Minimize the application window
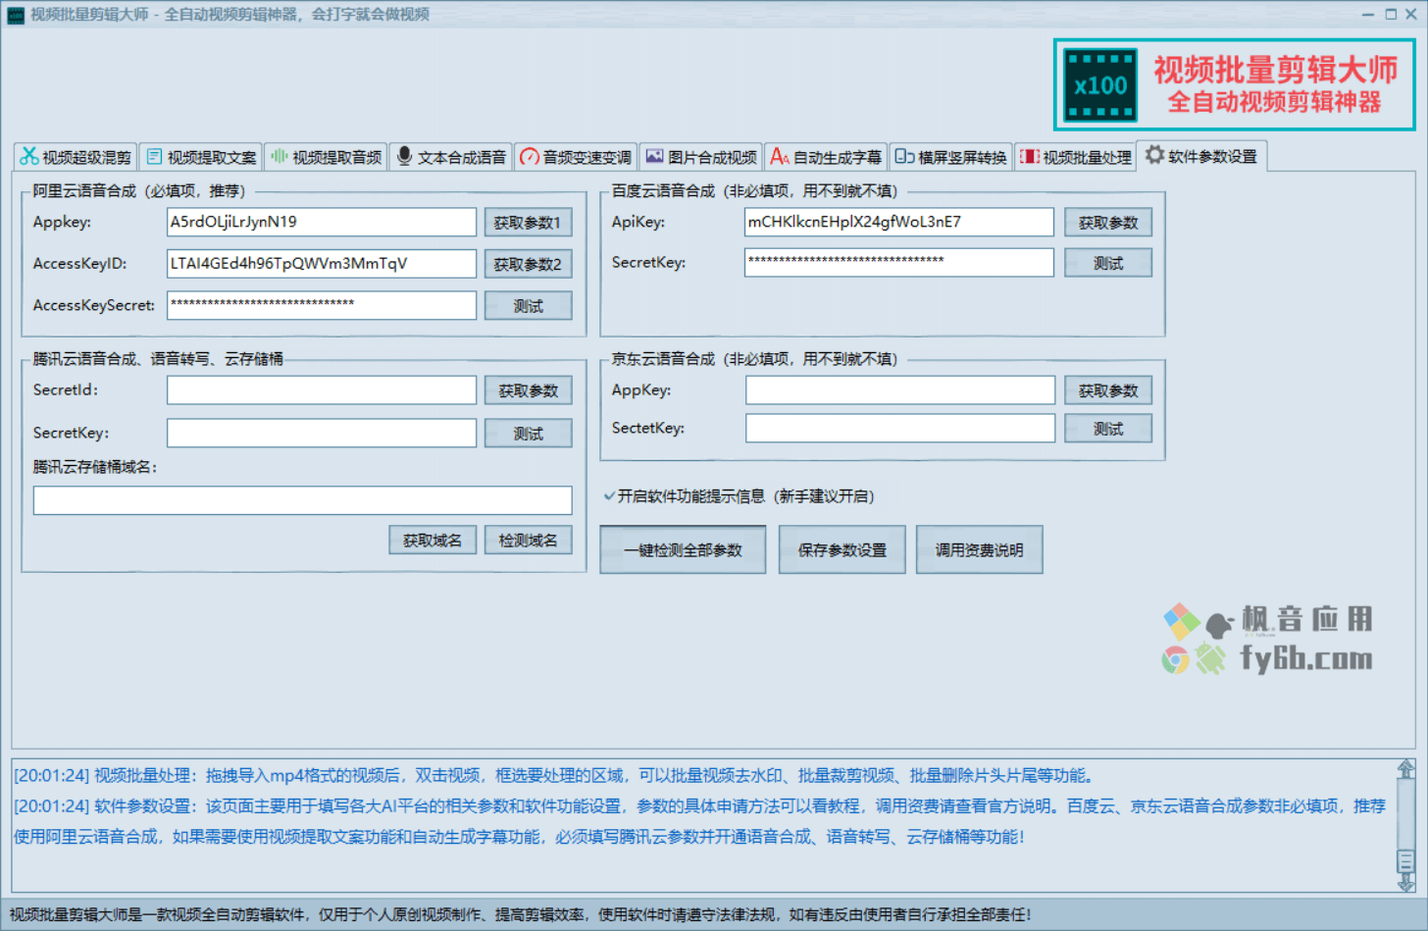The width and height of the screenshot is (1428, 931). tap(1367, 15)
